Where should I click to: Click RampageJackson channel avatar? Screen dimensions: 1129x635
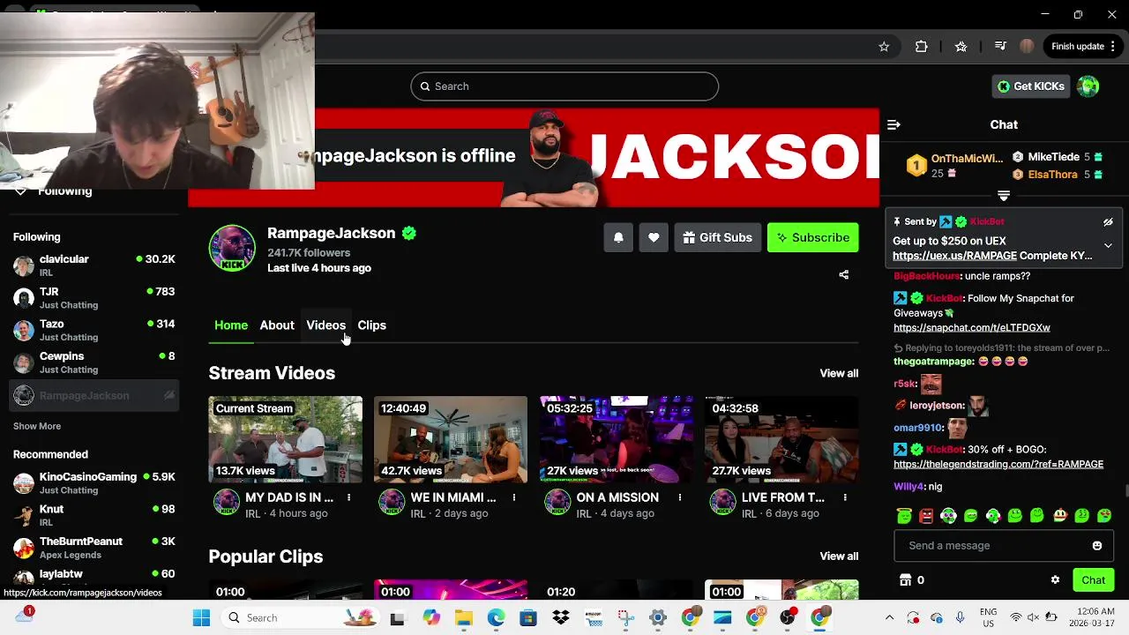232,249
